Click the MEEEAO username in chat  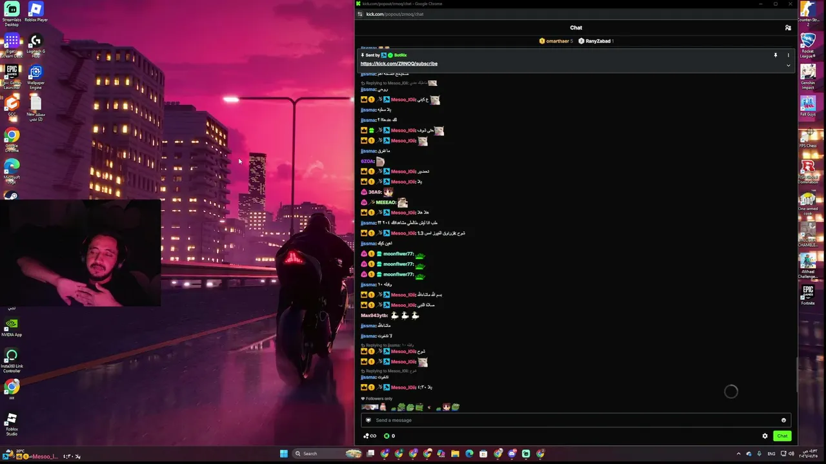point(385,202)
